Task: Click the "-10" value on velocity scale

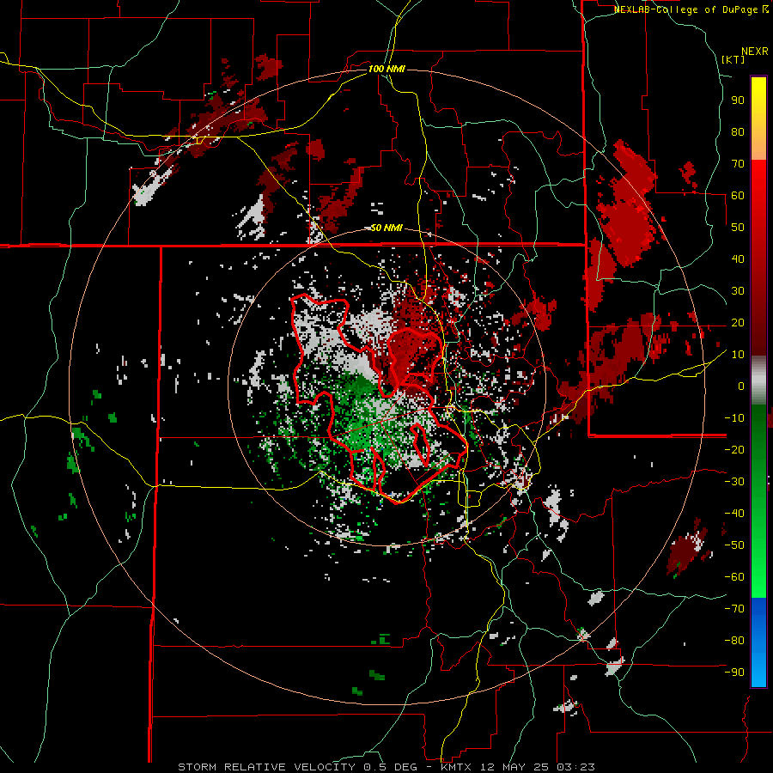Action: (734, 418)
